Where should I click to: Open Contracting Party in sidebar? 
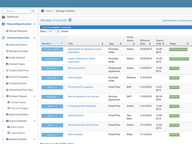point(18,84)
